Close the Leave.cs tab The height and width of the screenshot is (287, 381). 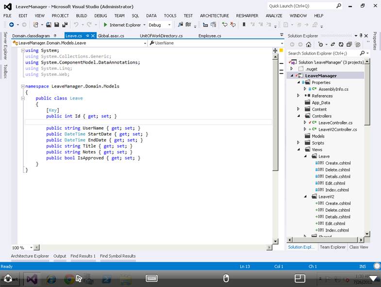point(93,36)
